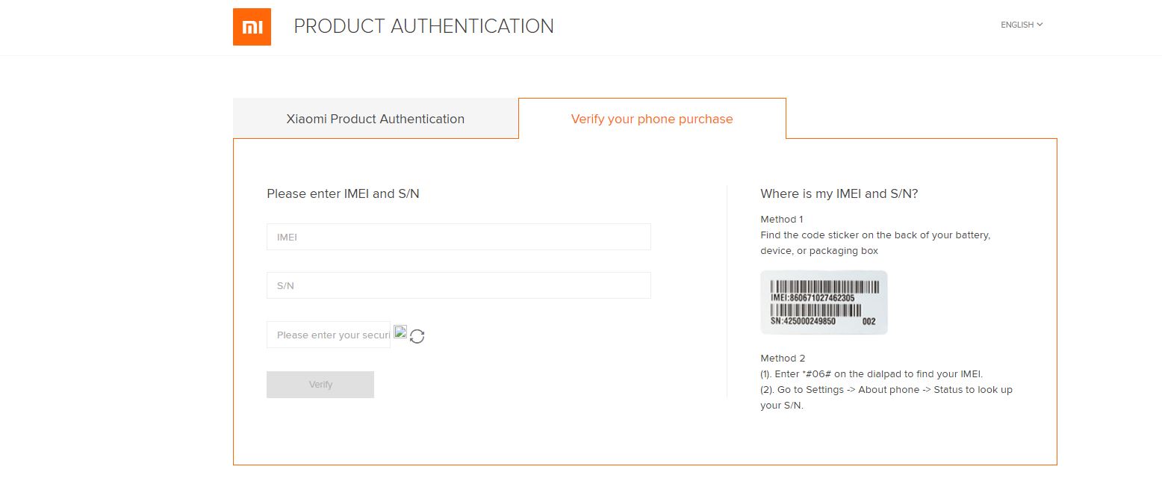Select the Verify your phone purchase tab
1162x490 pixels.
click(652, 119)
